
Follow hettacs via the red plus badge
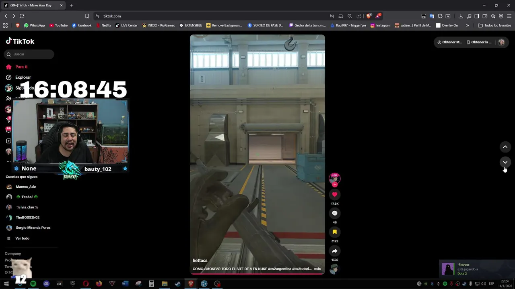click(335, 185)
